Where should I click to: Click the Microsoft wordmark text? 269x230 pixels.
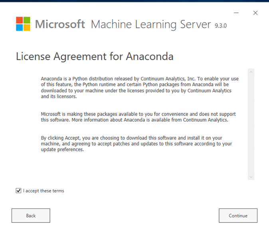pyautogui.click(x=60, y=24)
